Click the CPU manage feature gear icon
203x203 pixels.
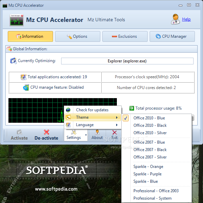click(26, 88)
